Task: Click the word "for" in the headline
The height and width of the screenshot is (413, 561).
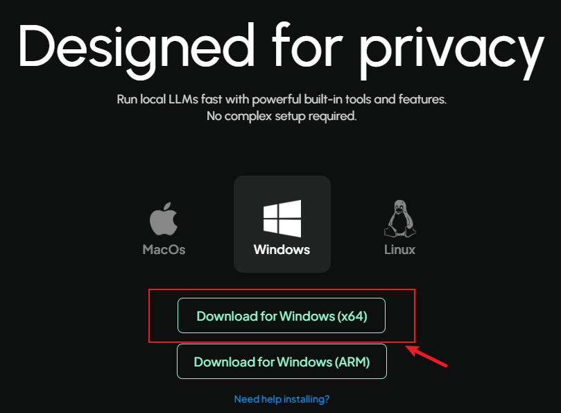Action: pos(308,45)
